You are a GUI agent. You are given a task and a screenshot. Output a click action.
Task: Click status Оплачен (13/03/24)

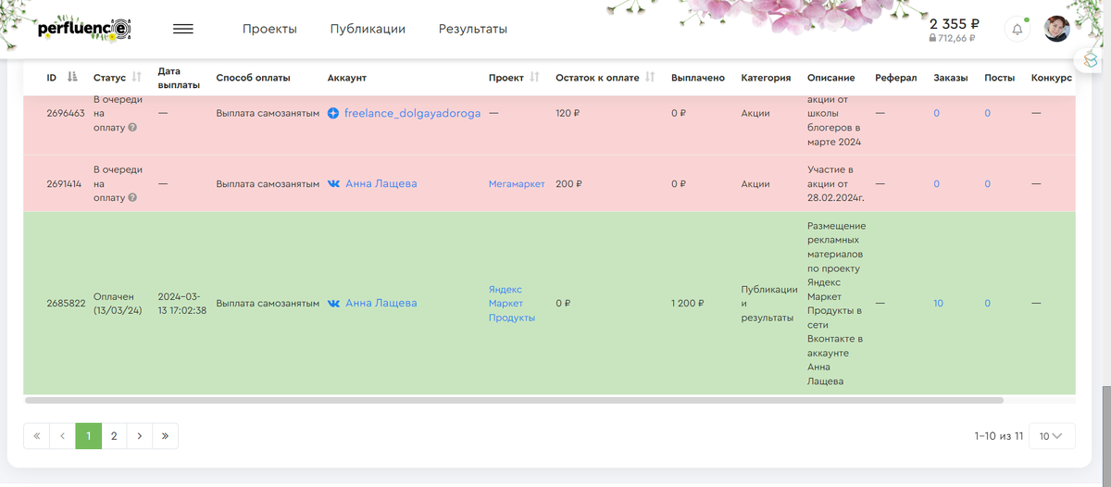(x=116, y=303)
